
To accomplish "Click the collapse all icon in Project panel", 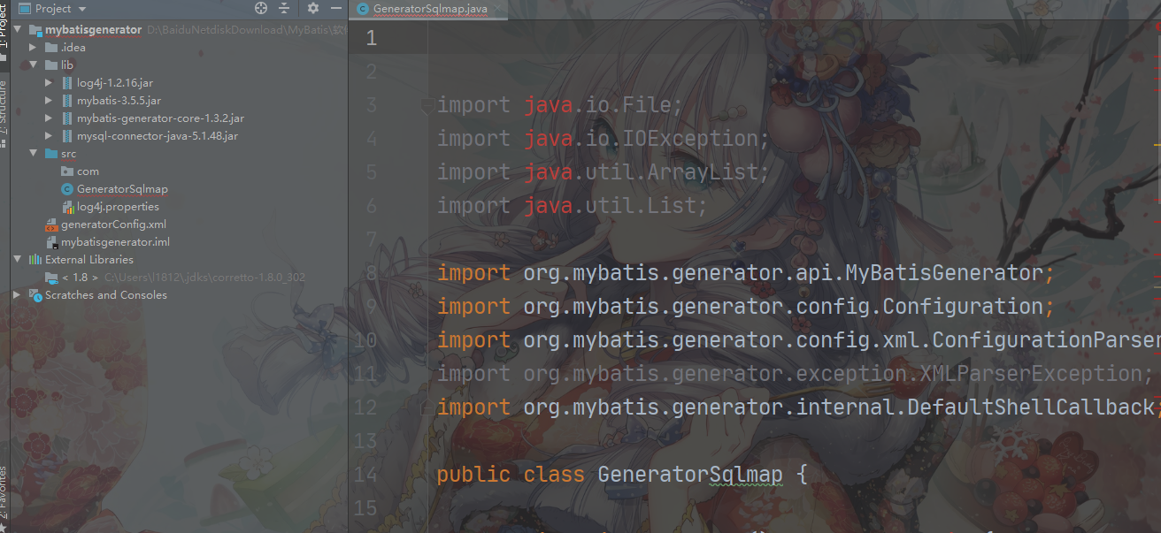I will click(284, 8).
